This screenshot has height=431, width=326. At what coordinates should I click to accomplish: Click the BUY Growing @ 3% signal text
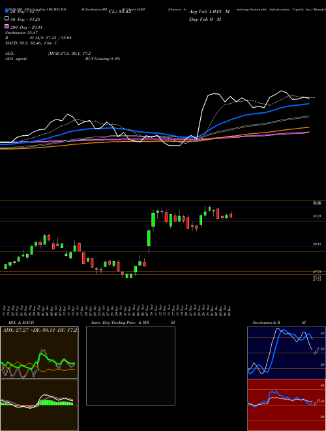[102, 59]
